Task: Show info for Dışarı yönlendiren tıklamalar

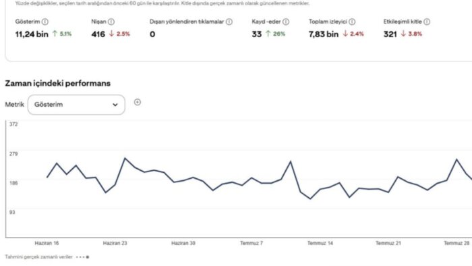Action: click(x=229, y=22)
